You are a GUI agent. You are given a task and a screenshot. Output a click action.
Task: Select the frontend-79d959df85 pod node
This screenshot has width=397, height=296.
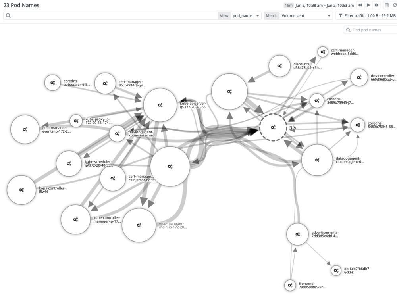290,285
